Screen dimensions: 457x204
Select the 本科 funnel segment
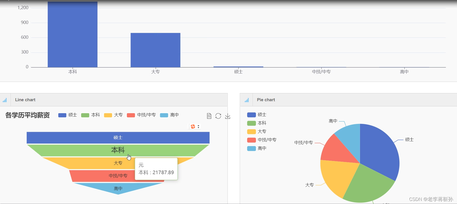pos(118,150)
